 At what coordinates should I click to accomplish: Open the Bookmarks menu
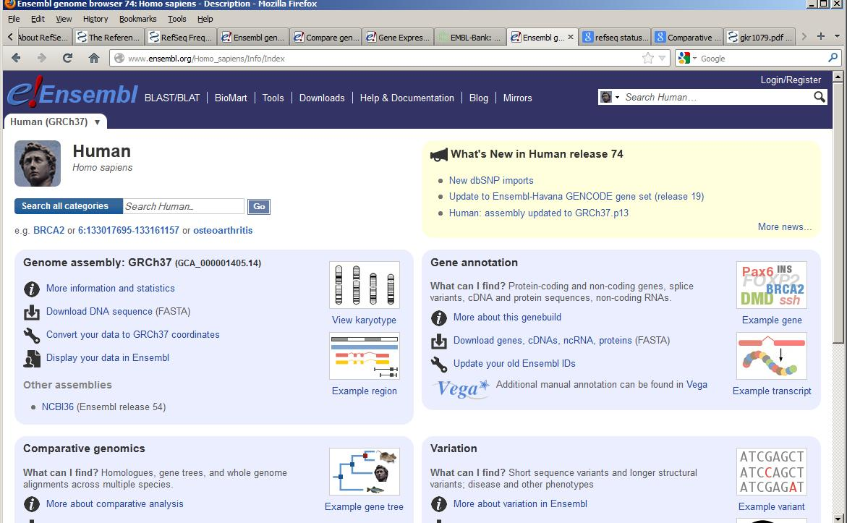[x=137, y=19]
